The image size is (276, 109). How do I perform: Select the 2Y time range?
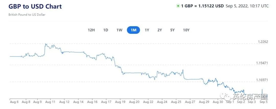(160, 30)
